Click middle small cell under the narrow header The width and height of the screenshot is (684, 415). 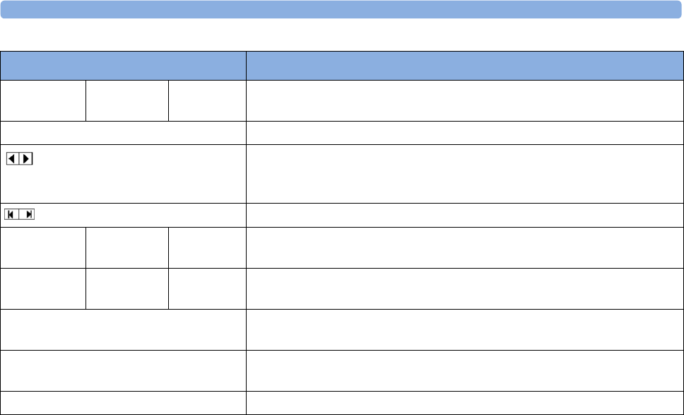pyautogui.click(x=127, y=100)
